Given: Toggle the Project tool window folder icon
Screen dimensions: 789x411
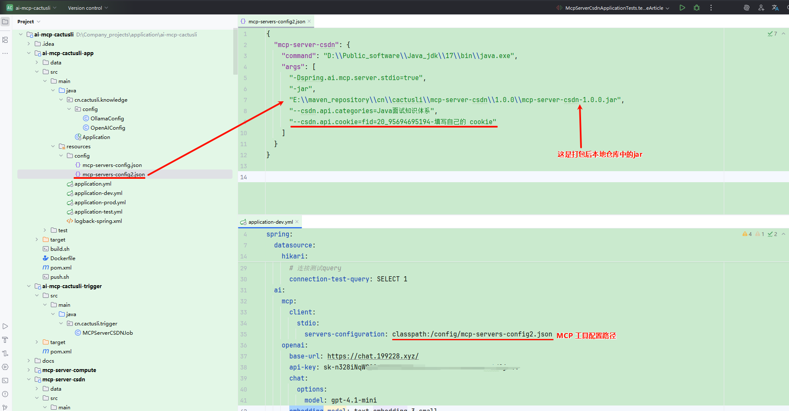Looking at the screenshot, I should pos(5,22).
